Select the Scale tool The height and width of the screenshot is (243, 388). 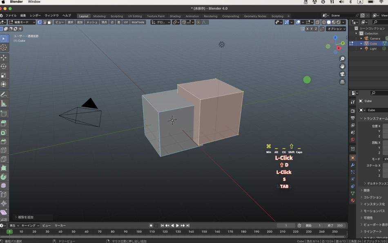coord(4,75)
